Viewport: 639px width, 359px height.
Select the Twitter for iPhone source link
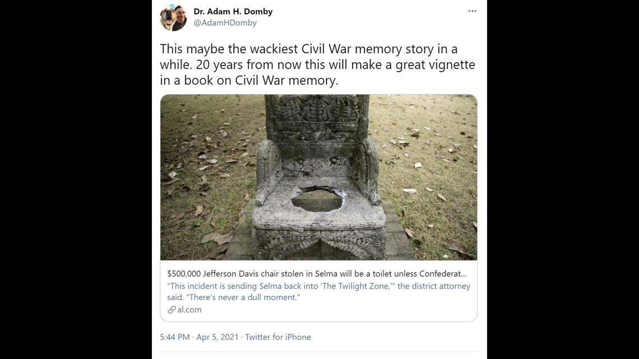277,337
